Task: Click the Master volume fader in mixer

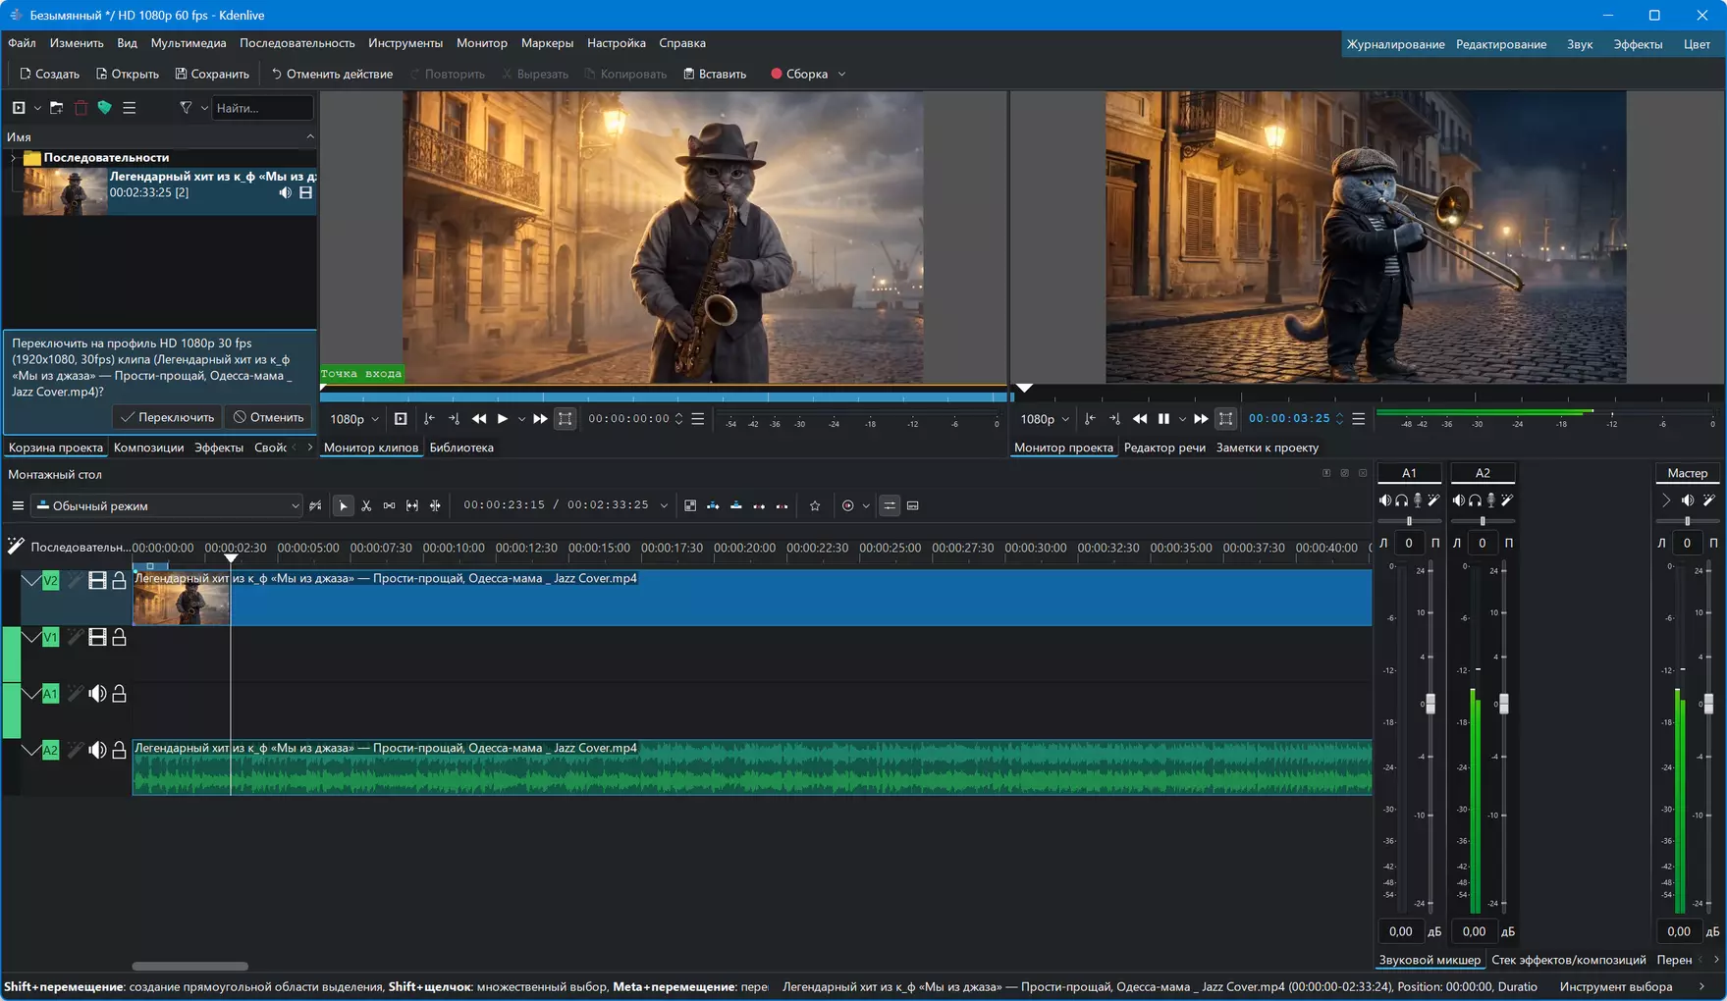Action: pos(1708,704)
